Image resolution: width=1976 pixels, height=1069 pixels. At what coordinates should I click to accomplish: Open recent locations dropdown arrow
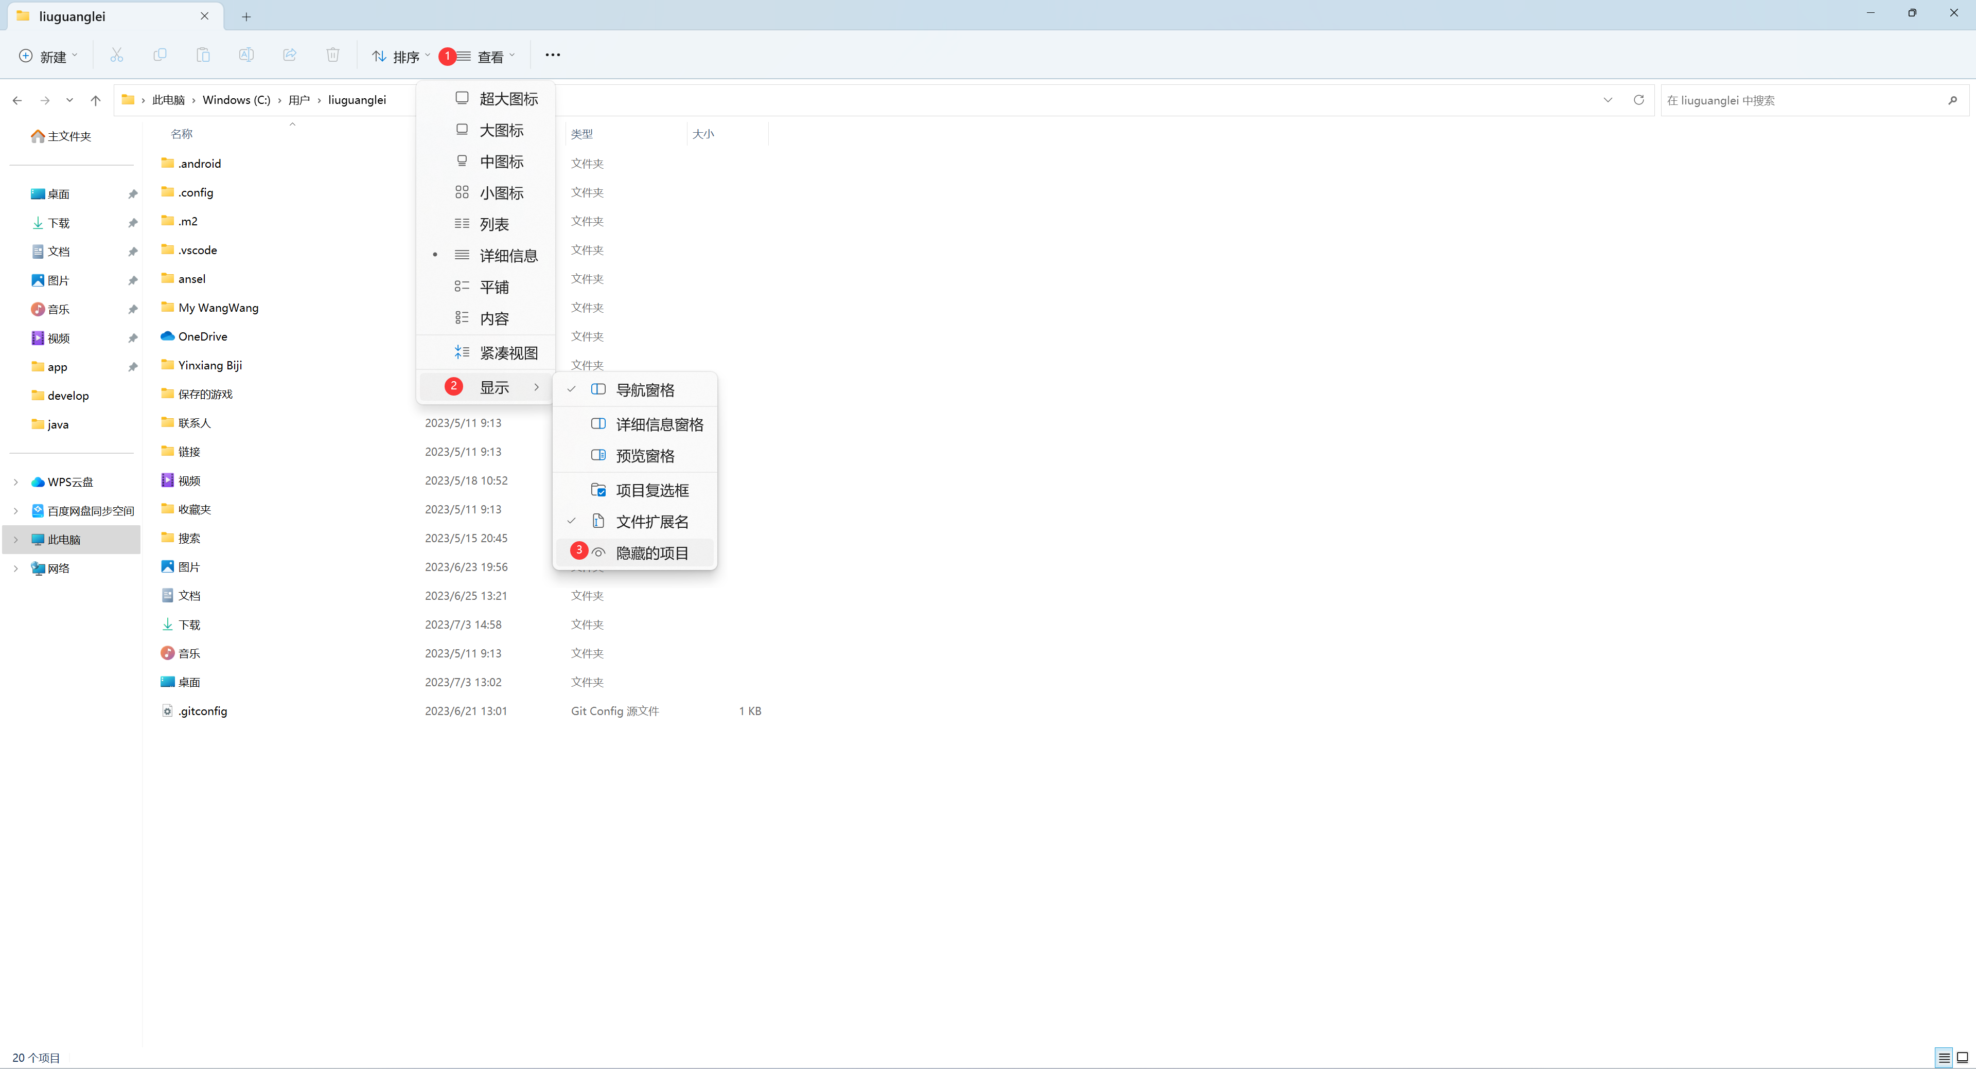click(70, 100)
